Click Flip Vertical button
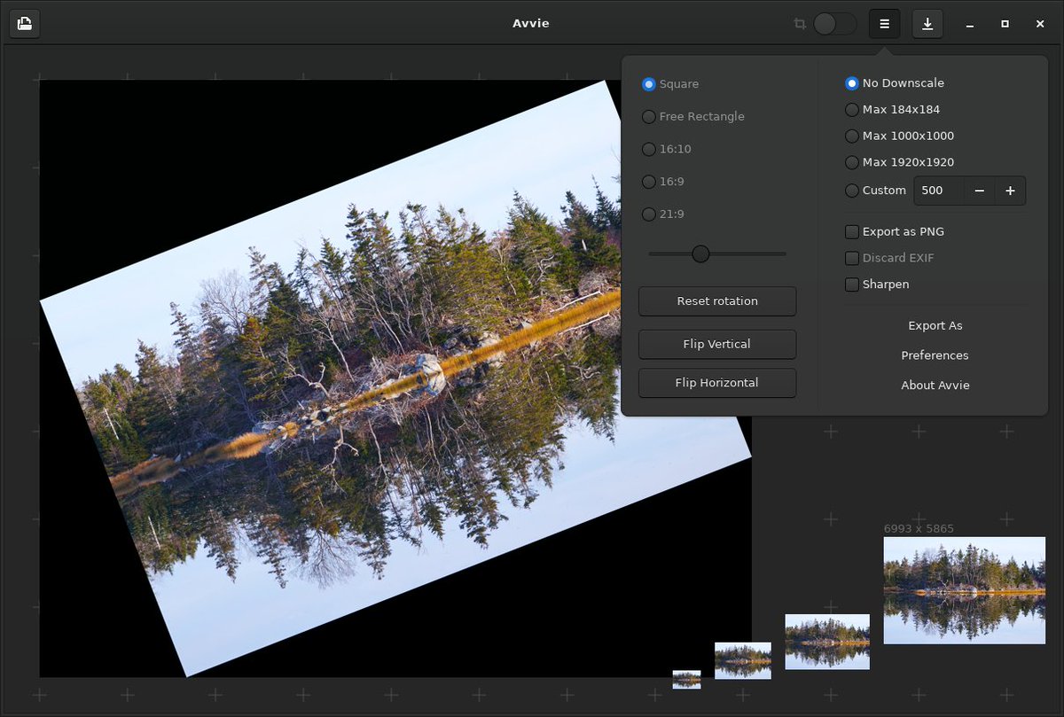 click(x=717, y=344)
